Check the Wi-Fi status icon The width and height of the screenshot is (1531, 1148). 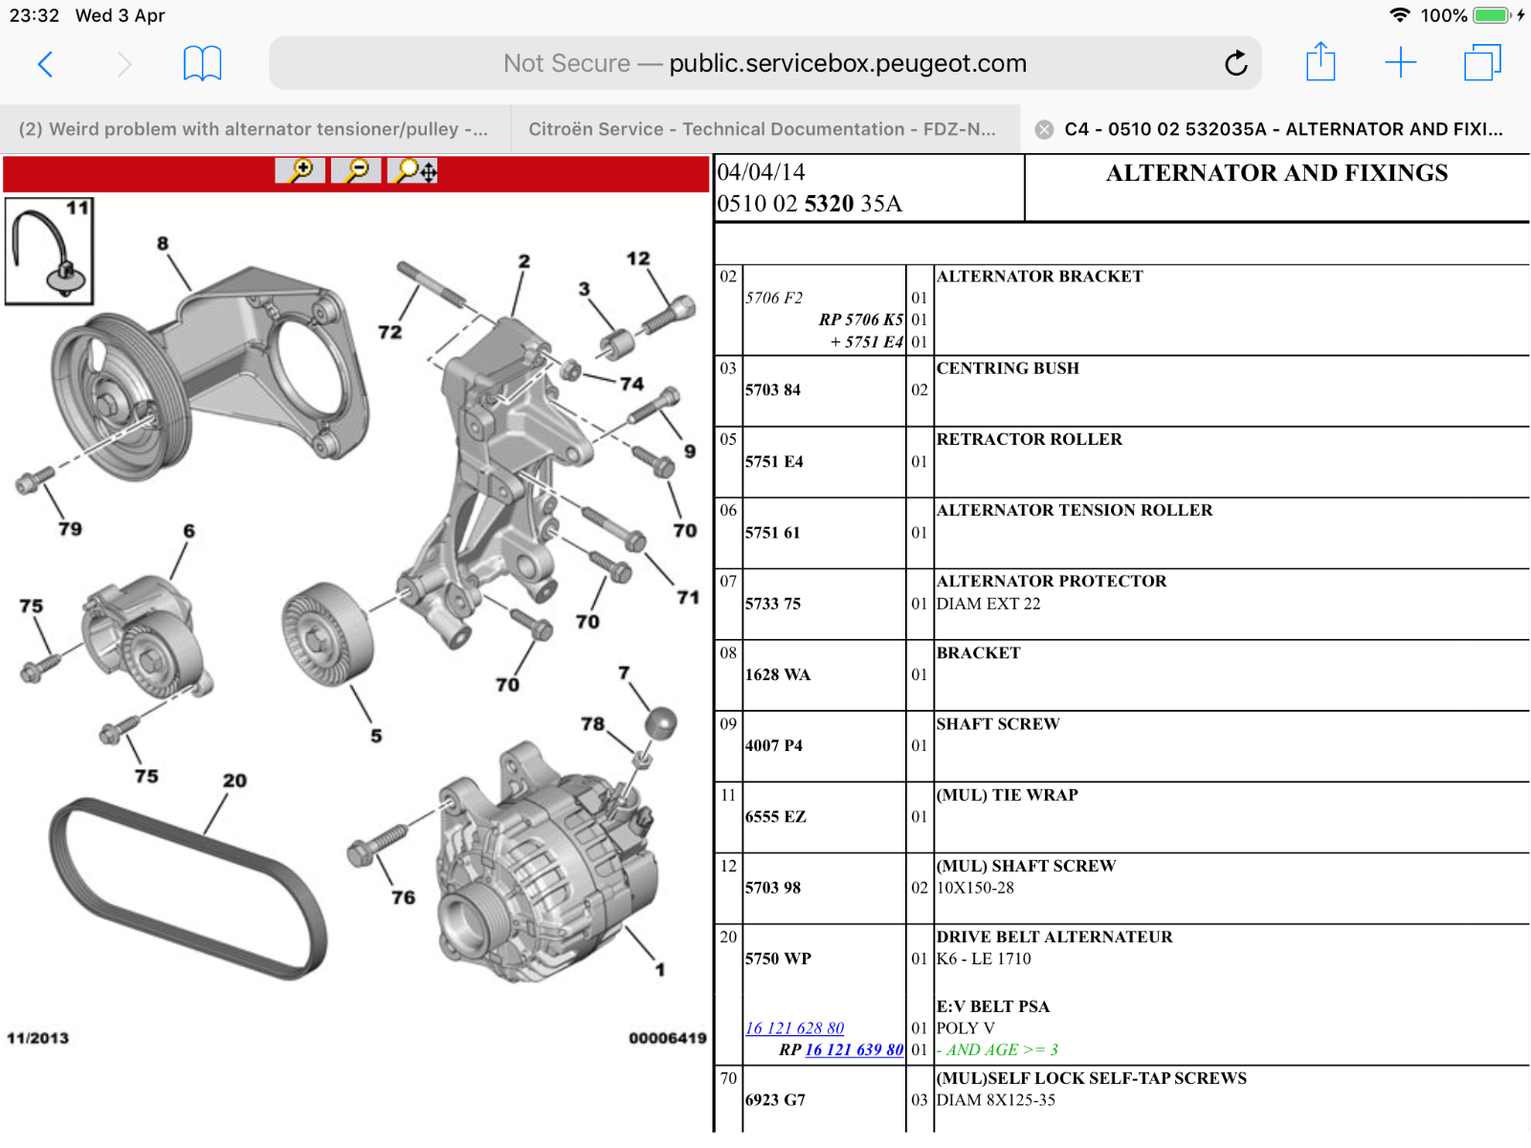click(x=1400, y=15)
